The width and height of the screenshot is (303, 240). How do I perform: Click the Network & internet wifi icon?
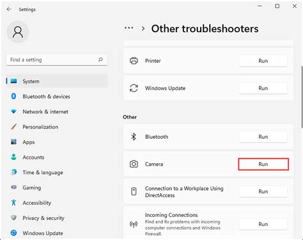pos(13,111)
